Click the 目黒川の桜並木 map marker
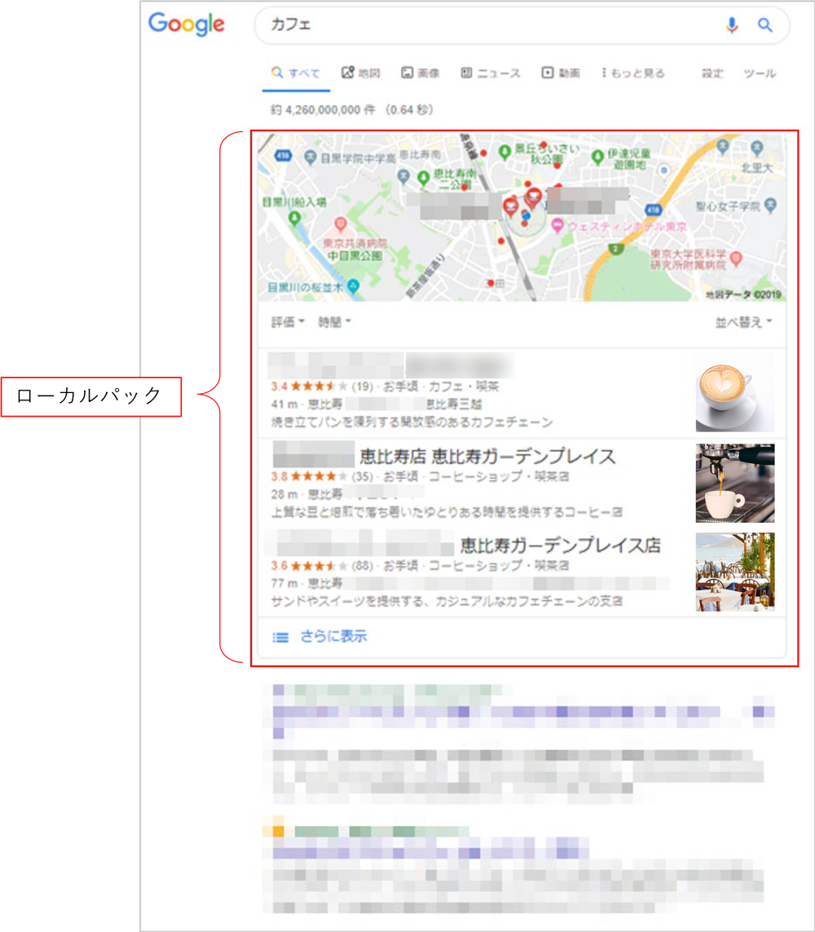Image resolution: width=815 pixels, height=932 pixels. pos(353,287)
